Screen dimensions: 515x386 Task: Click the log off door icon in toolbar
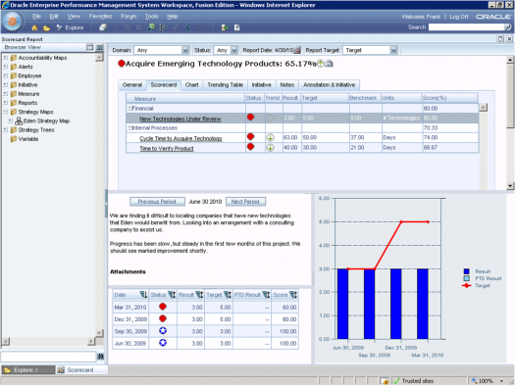[x=225, y=27]
